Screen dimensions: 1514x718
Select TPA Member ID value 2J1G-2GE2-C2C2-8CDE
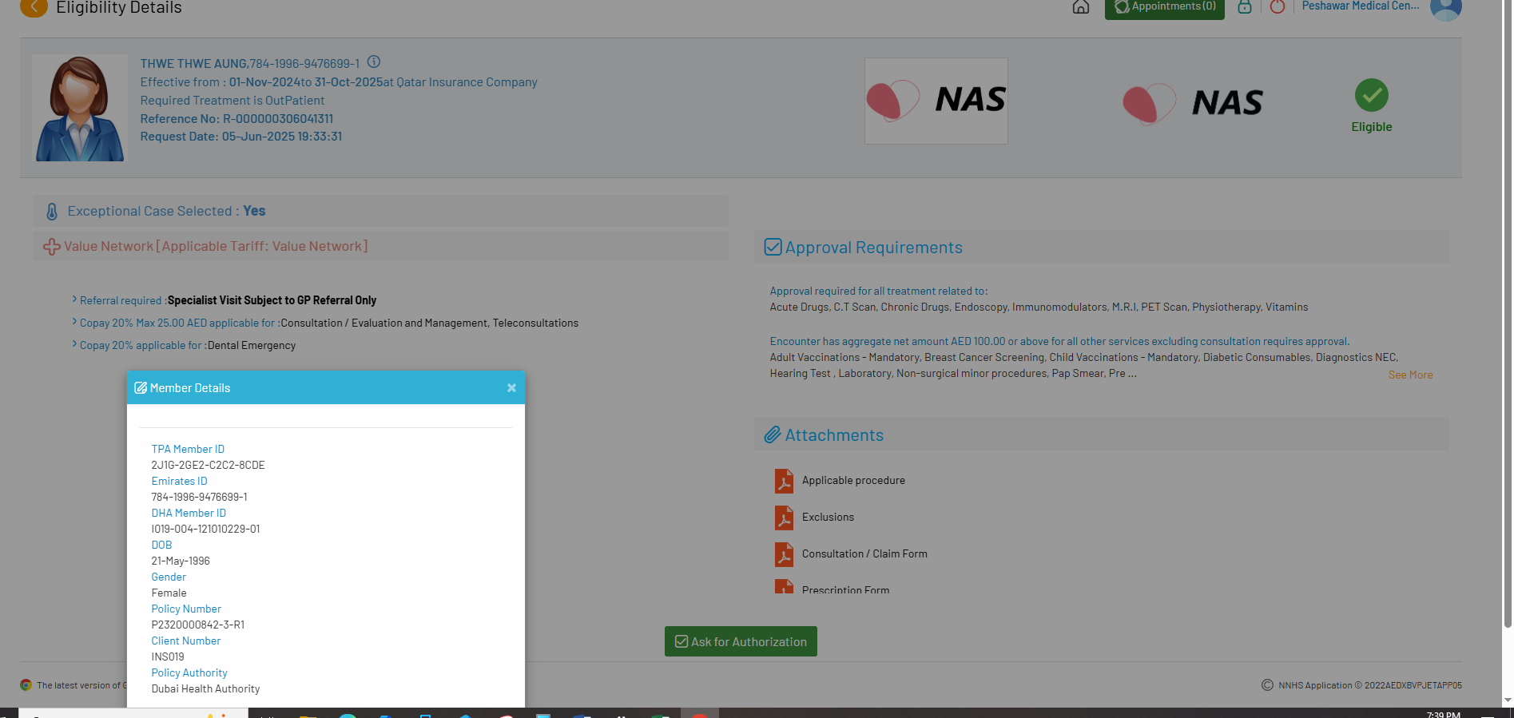click(x=208, y=465)
